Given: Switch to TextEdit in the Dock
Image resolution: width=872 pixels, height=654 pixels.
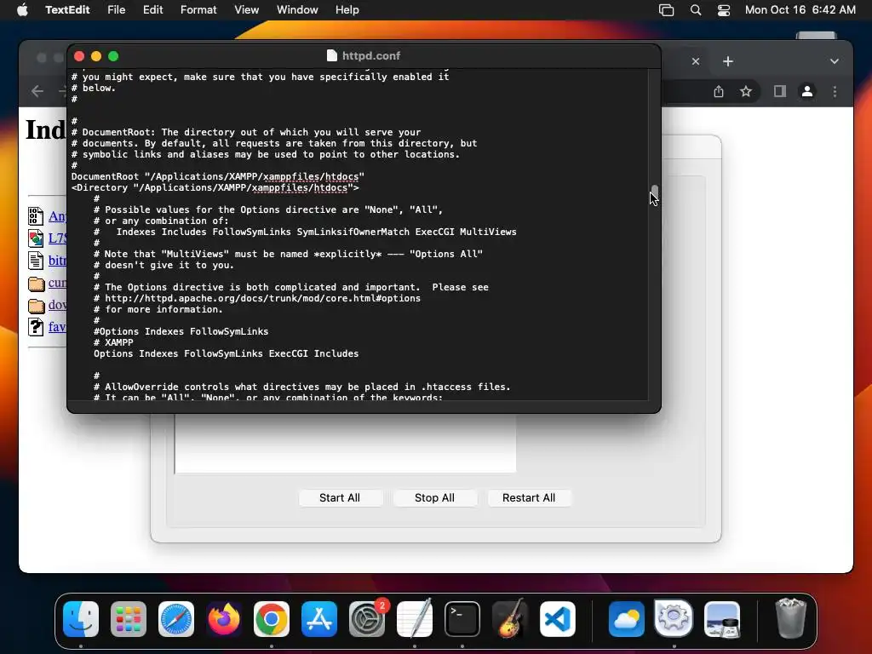Looking at the screenshot, I should point(415,619).
